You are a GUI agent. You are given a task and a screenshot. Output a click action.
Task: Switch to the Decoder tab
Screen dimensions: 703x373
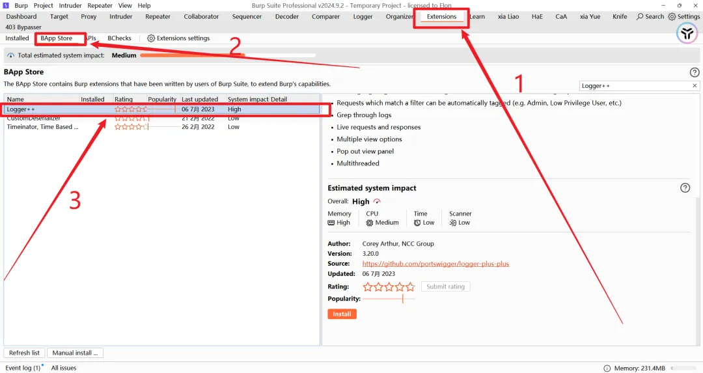click(287, 16)
